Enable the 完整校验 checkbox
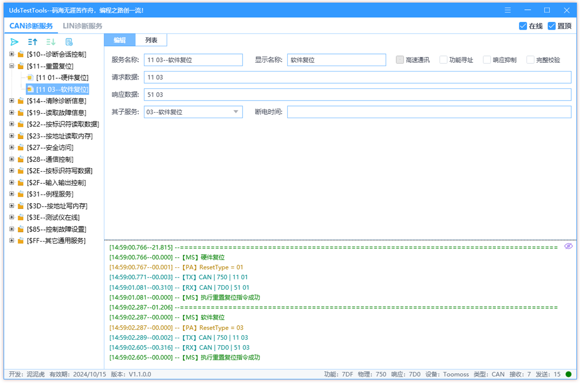The height and width of the screenshot is (383, 580). pos(530,59)
